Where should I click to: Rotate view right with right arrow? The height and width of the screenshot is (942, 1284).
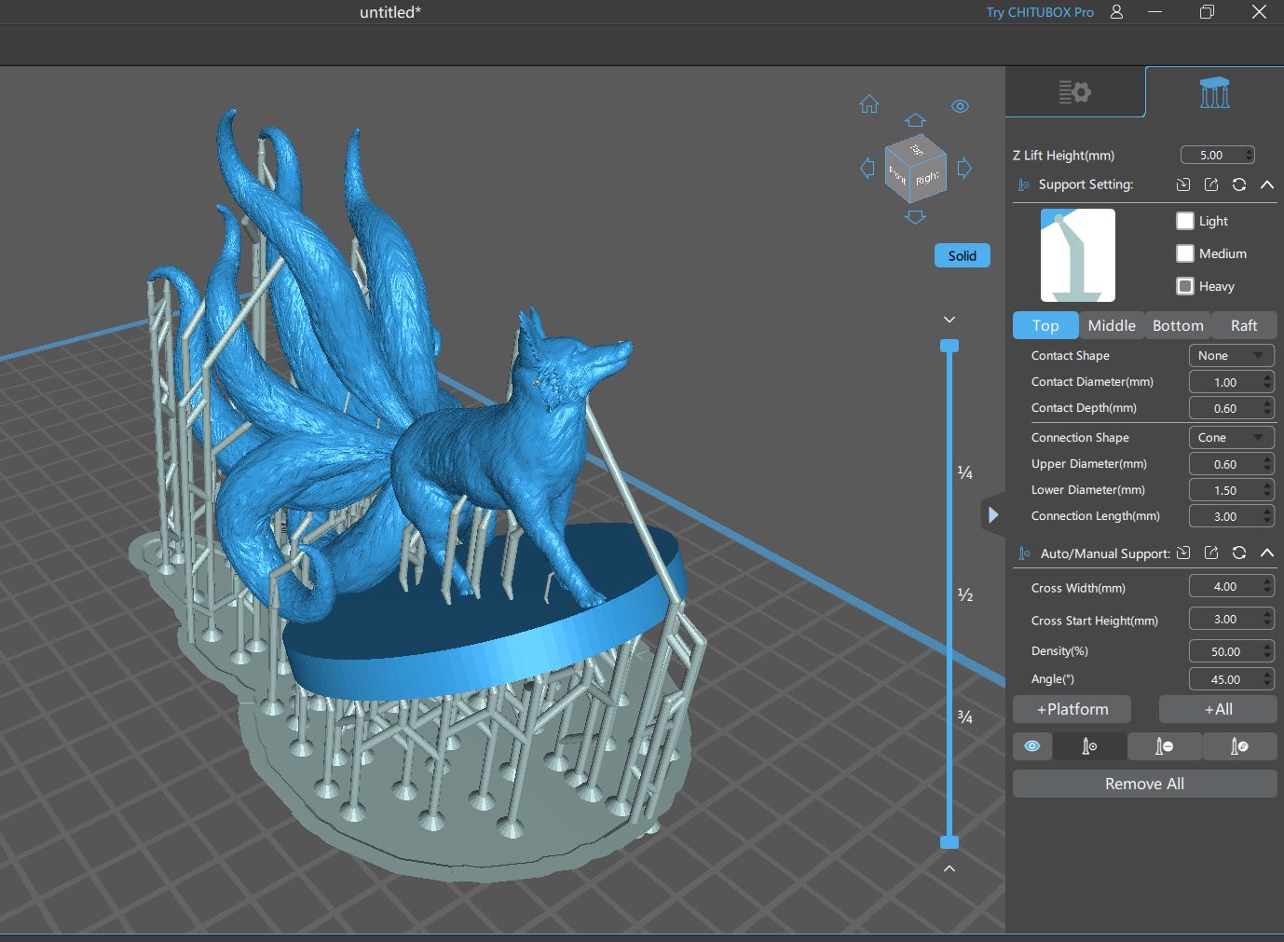(964, 169)
